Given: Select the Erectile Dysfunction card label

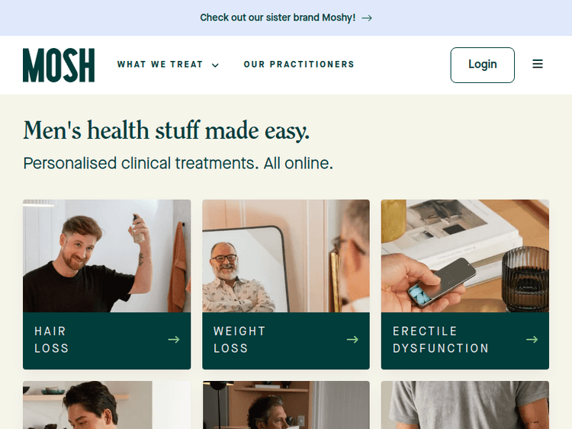Looking at the screenshot, I should point(441,340).
